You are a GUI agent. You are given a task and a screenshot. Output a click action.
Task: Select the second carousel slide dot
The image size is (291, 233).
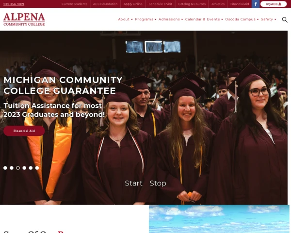12,168
